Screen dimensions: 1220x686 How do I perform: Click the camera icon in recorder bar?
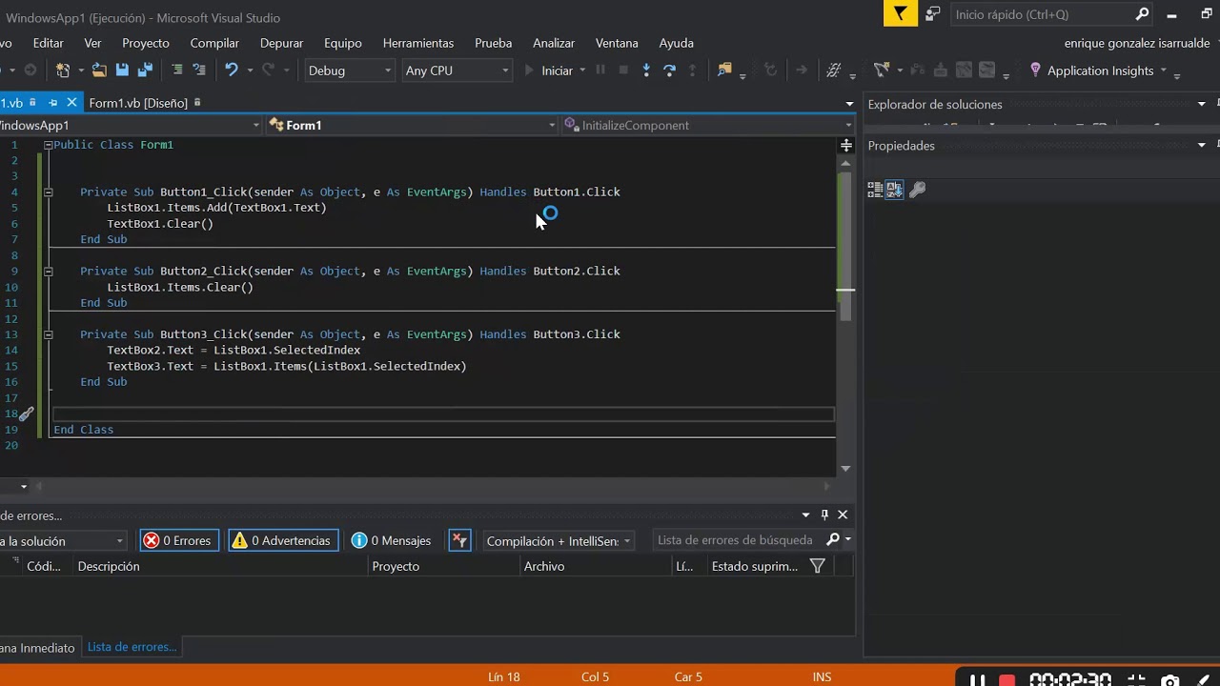[x=1169, y=680]
